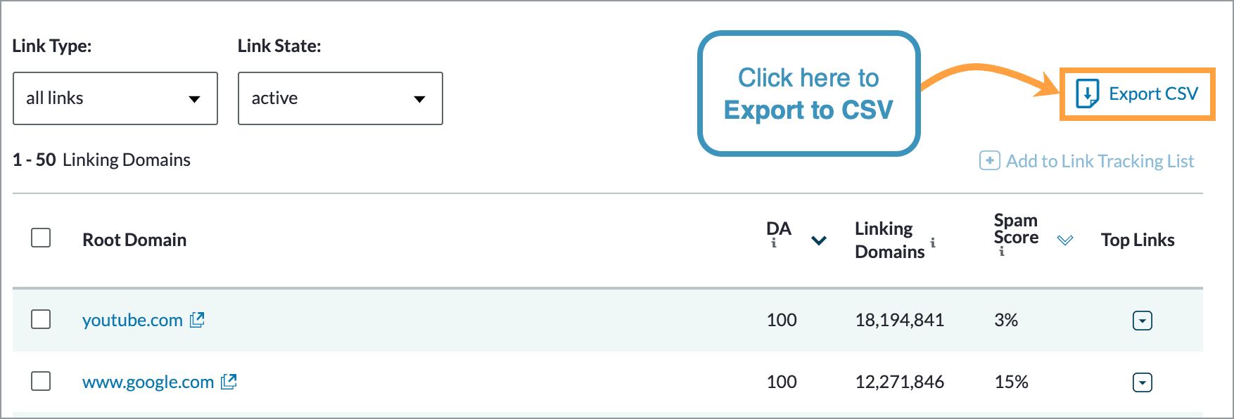Expand Top Links for youtube.com
Image resolution: width=1234 pixels, height=419 pixels.
click(x=1142, y=320)
